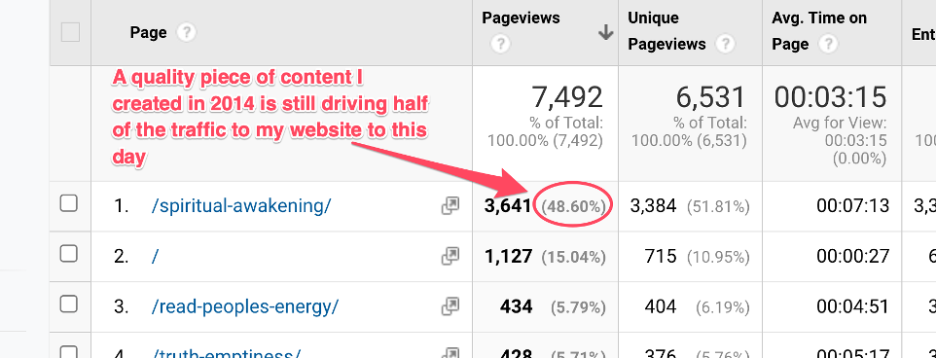Open the /truth-emptiness/ page link

[x=226, y=352]
